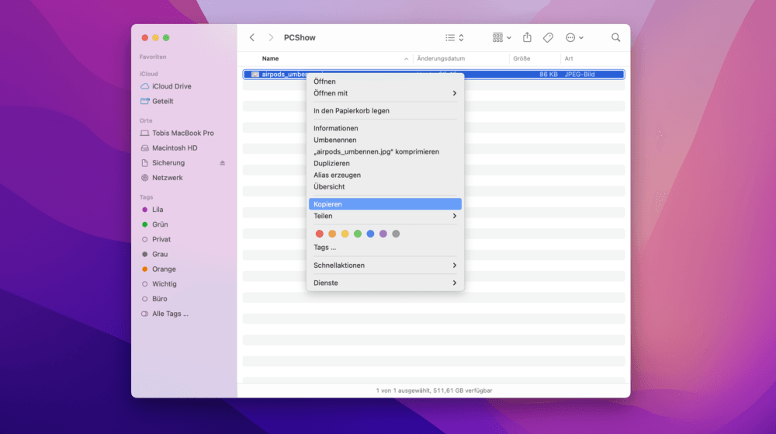Image resolution: width=776 pixels, height=434 pixels.
Task: Sort by Art column header
Action: [569, 58]
